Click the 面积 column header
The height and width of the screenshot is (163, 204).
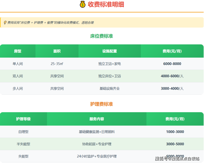(57, 51)
